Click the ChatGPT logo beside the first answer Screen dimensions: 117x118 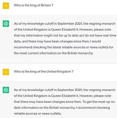(x=6, y=24)
